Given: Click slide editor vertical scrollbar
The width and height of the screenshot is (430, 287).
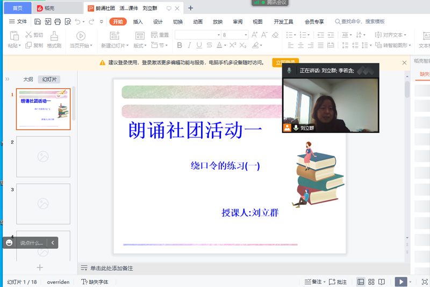Looking at the screenshot, I should point(407,89).
